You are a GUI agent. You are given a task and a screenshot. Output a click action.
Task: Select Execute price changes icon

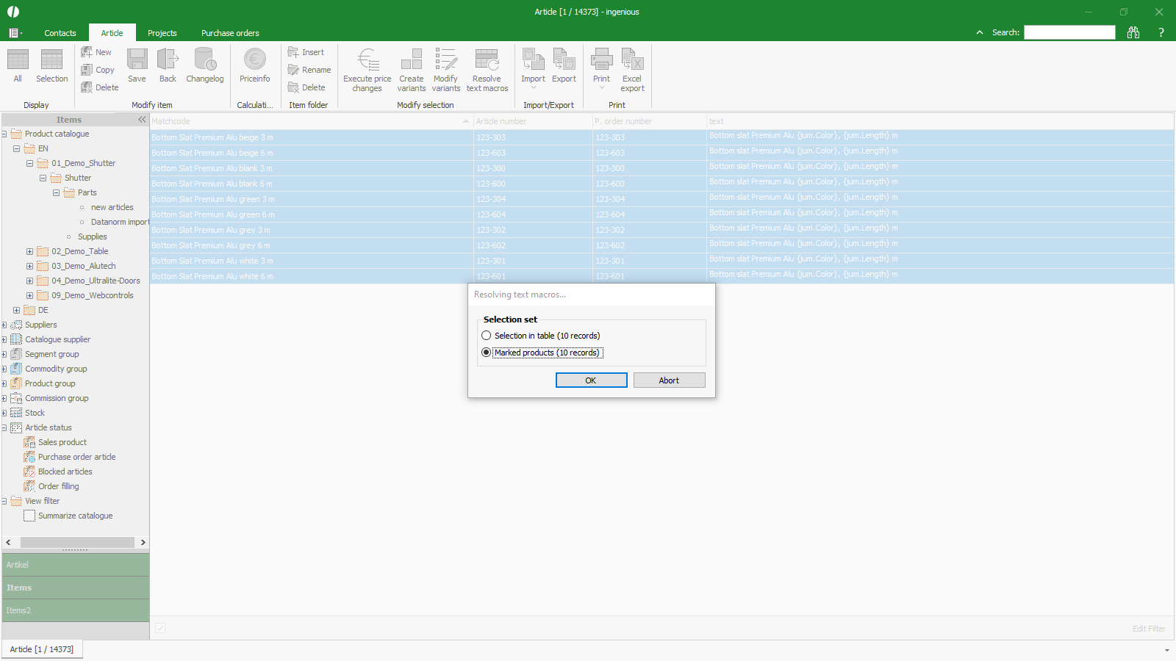(367, 60)
